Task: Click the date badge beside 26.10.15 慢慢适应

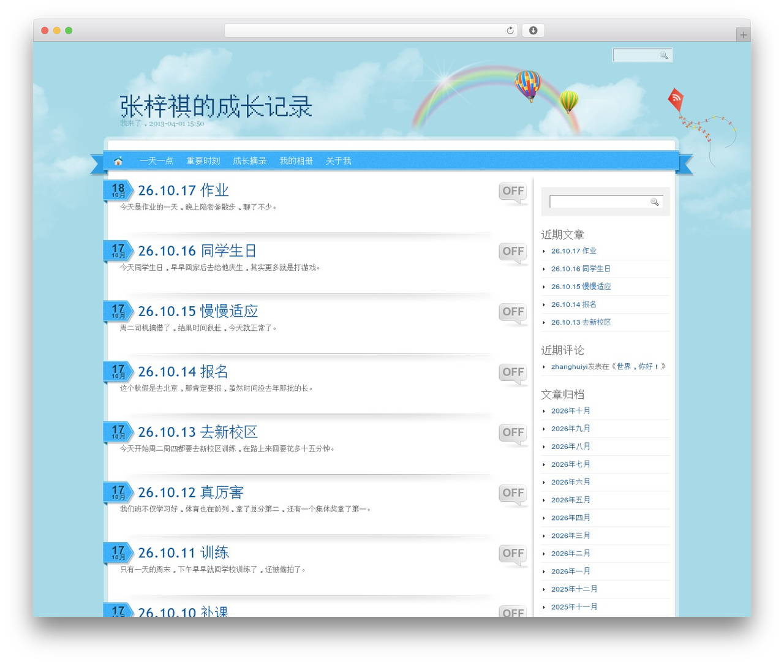Action: pos(118,311)
